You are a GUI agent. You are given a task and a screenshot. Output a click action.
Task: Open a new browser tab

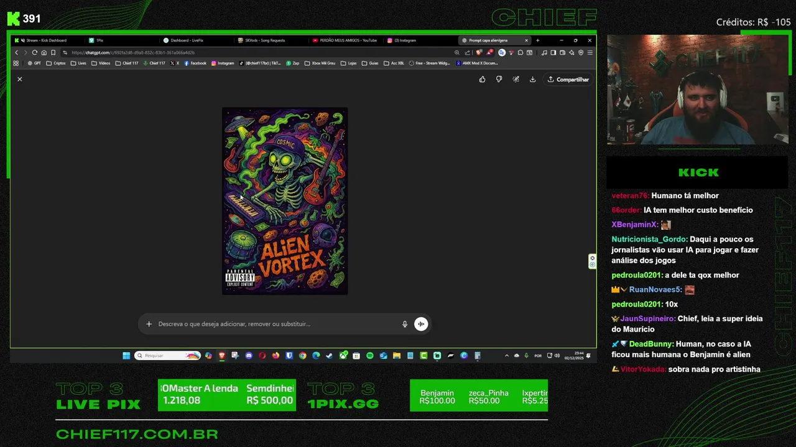[x=537, y=40]
